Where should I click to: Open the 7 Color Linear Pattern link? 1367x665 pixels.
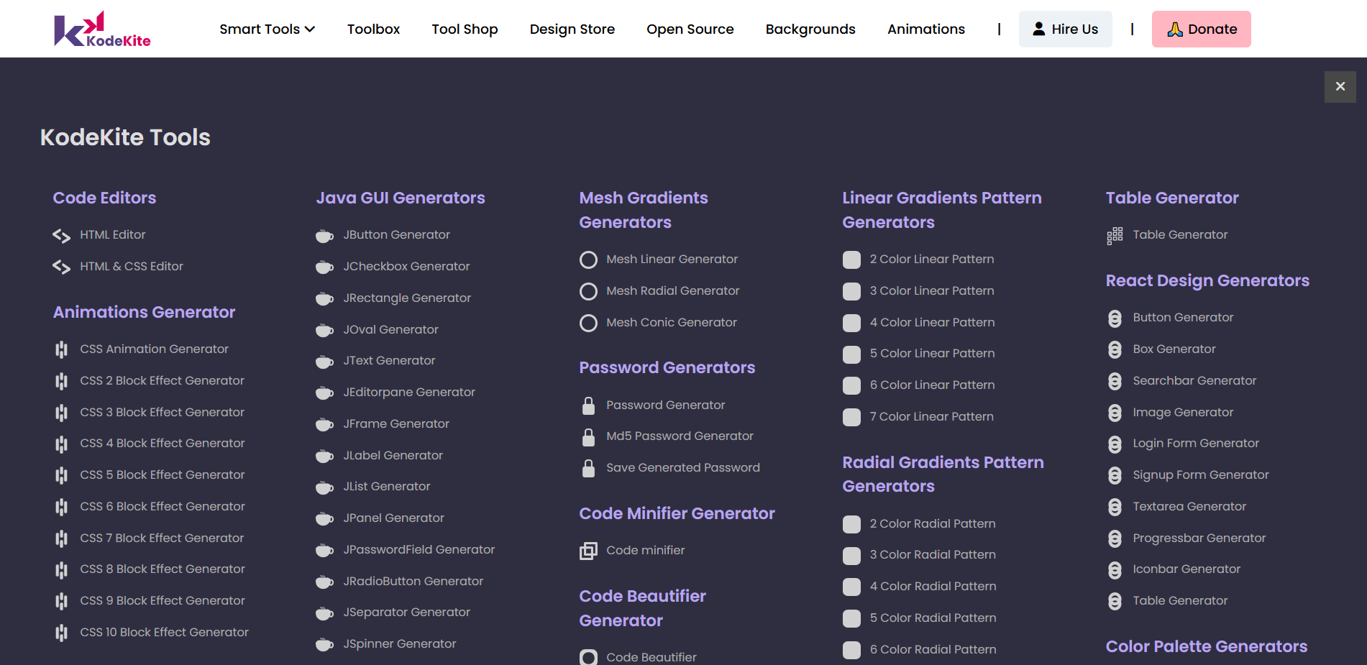coord(931,416)
